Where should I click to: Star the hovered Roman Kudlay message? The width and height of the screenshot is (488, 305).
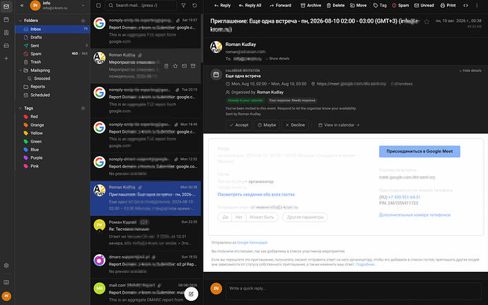pos(175,66)
